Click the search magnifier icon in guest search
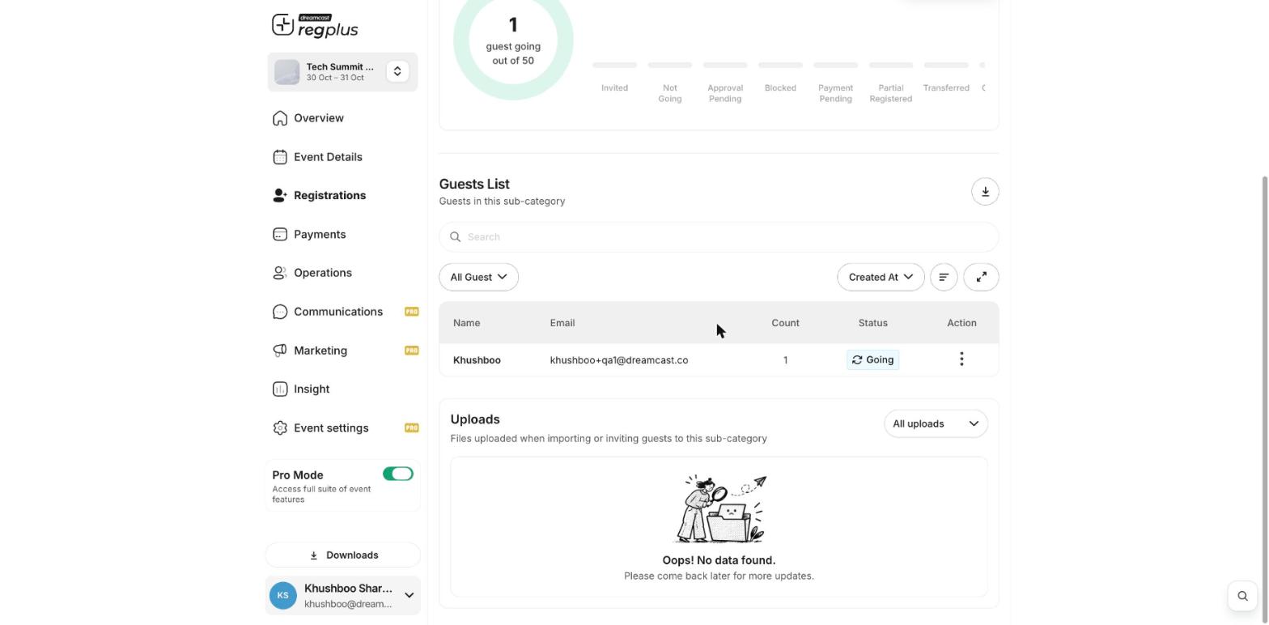Image resolution: width=1269 pixels, height=625 pixels. click(x=455, y=237)
